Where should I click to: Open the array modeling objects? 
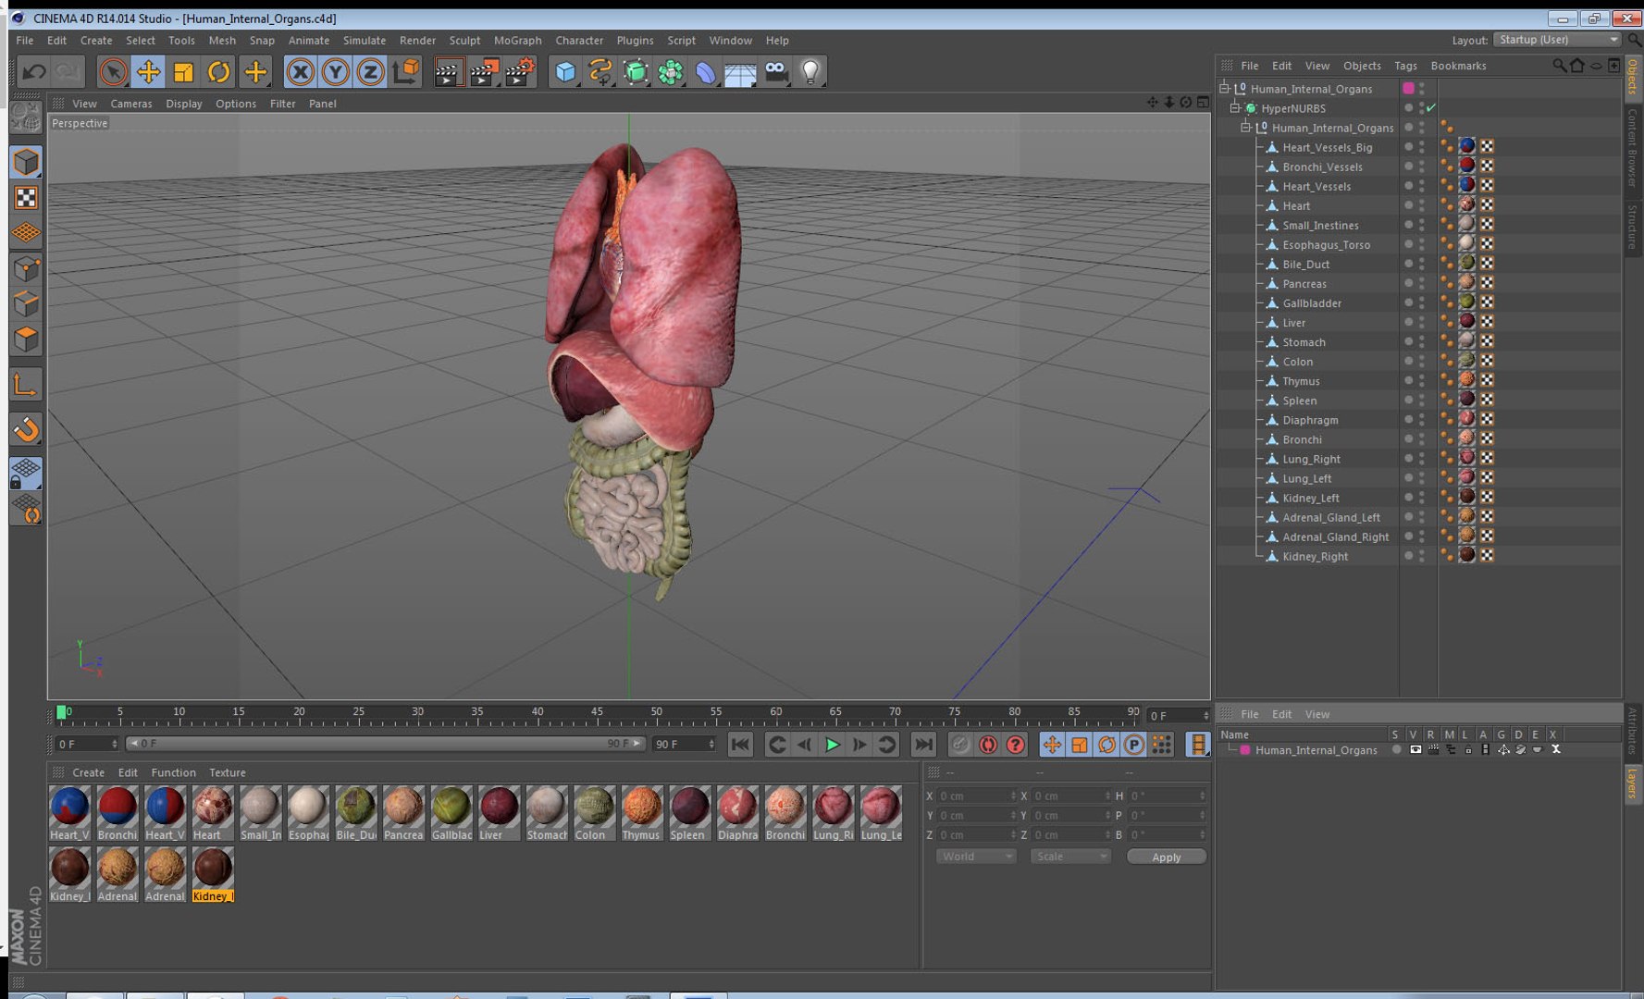tap(671, 72)
